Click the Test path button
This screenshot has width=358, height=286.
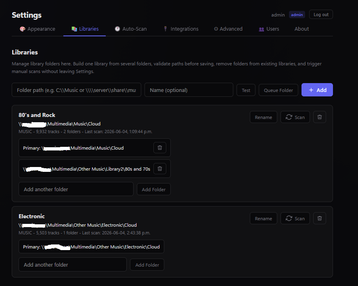(246, 90)
